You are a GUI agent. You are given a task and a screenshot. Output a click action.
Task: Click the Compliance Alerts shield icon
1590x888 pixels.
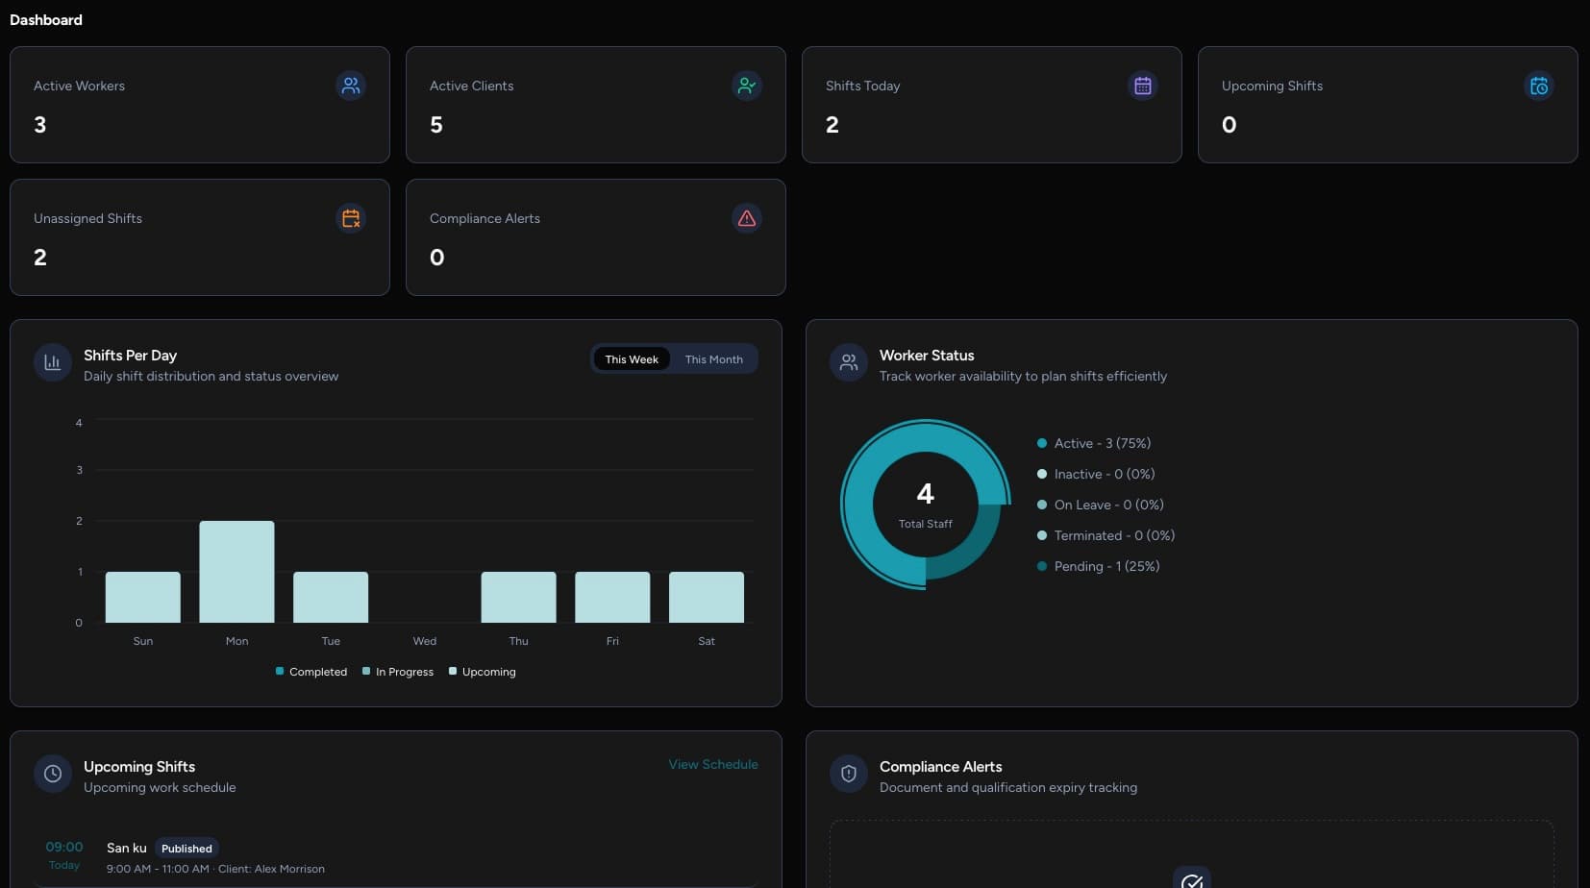pyautogui.click(x=848, y=774)
